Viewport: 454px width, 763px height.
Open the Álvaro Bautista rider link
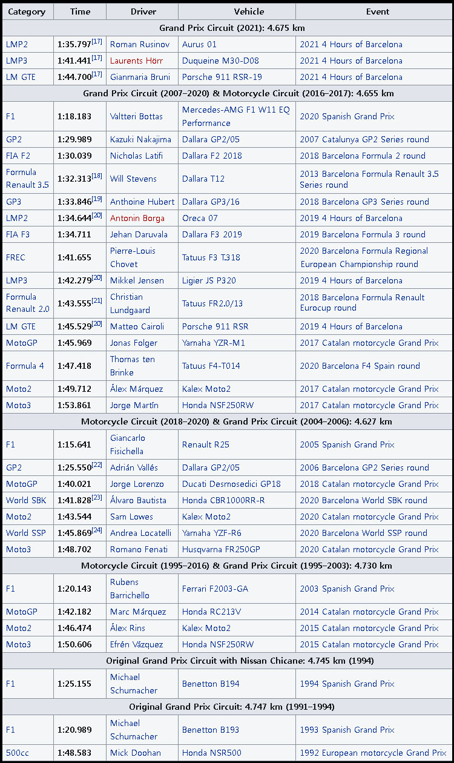click(x=138, y=500)
